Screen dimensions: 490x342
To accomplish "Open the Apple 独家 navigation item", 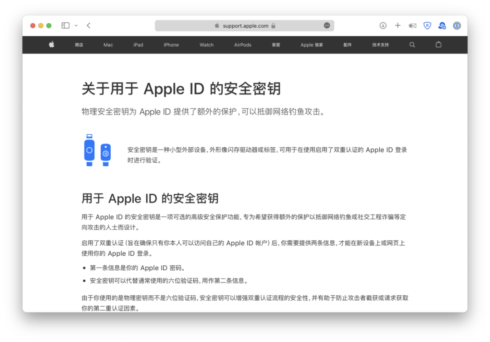I will (312, 45).
